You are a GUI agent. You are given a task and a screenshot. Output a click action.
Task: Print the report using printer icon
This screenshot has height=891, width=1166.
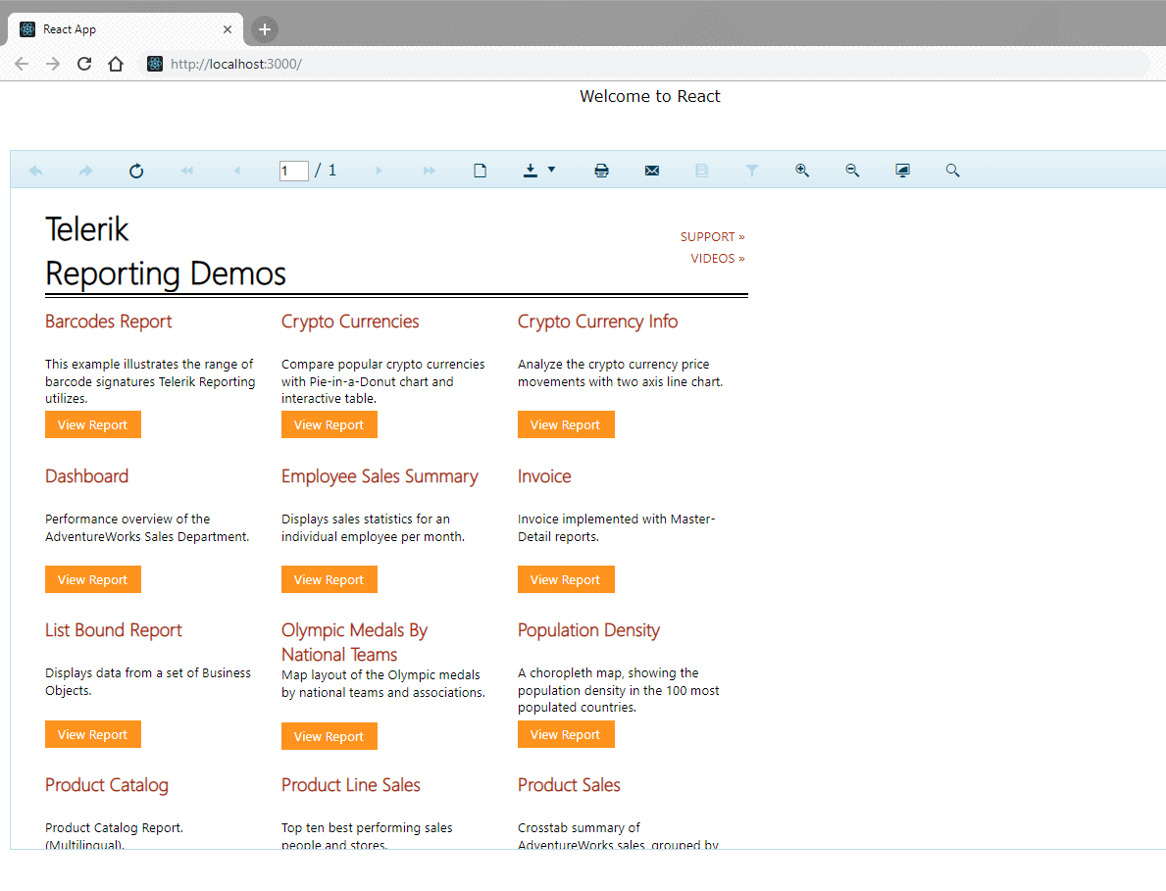(x=601, y=171)
